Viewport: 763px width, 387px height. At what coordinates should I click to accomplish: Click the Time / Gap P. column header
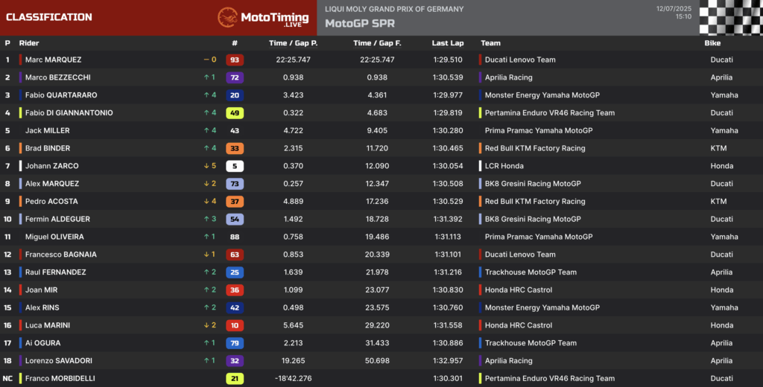(x=293, y=42)
